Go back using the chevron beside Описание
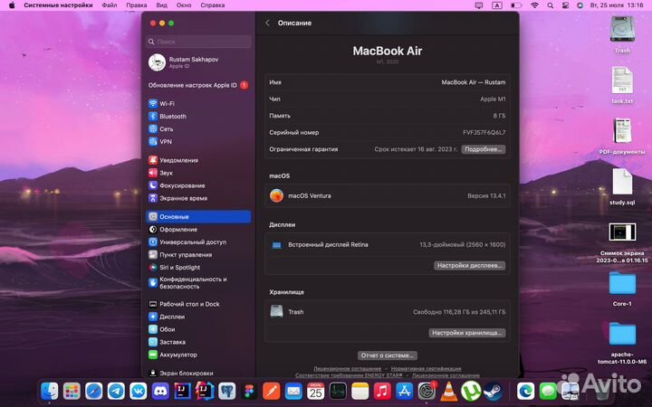 (267, 23)
